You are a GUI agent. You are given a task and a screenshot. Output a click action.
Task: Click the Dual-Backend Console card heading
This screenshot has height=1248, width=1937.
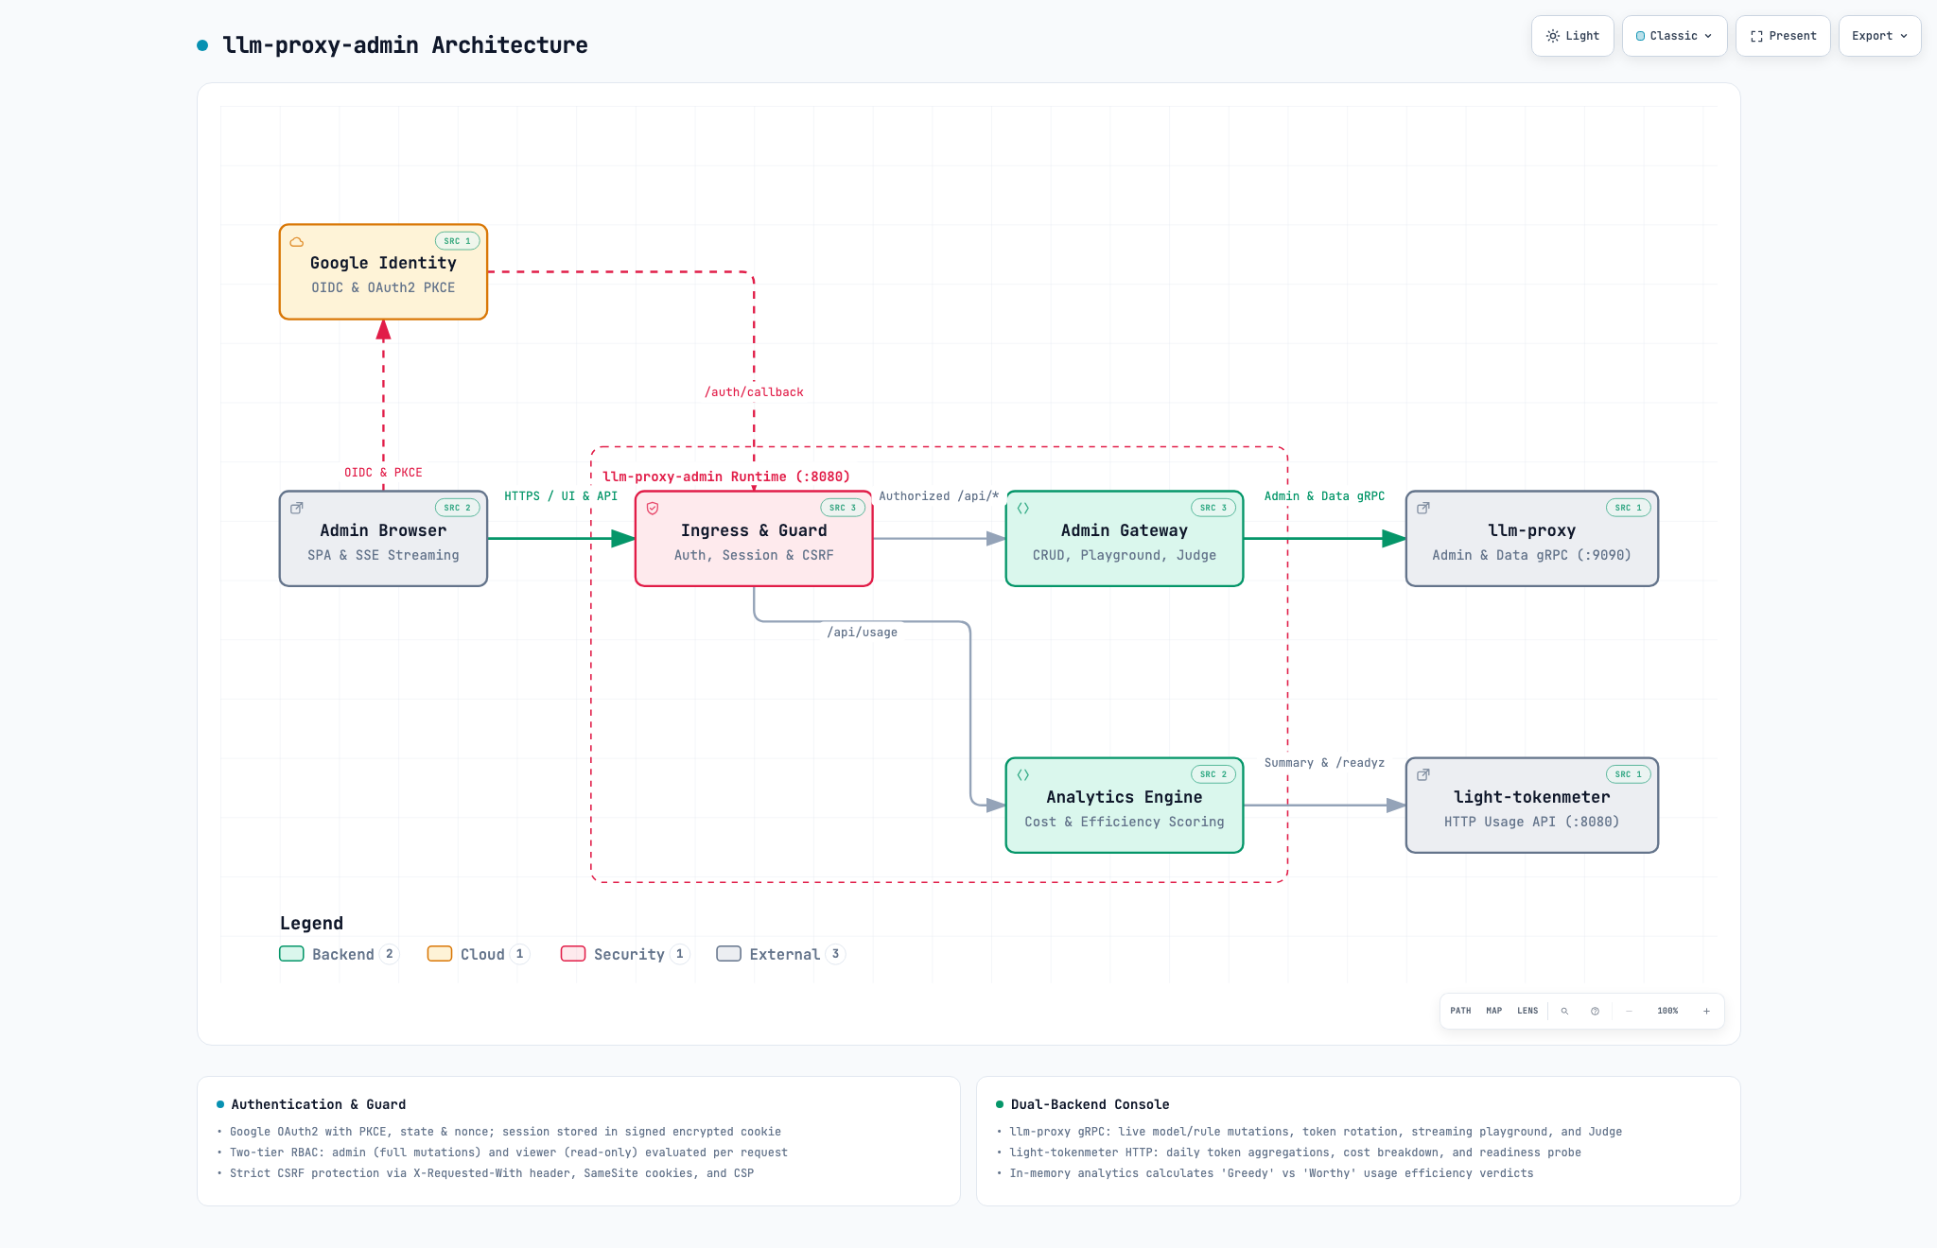point(1090,1104)
